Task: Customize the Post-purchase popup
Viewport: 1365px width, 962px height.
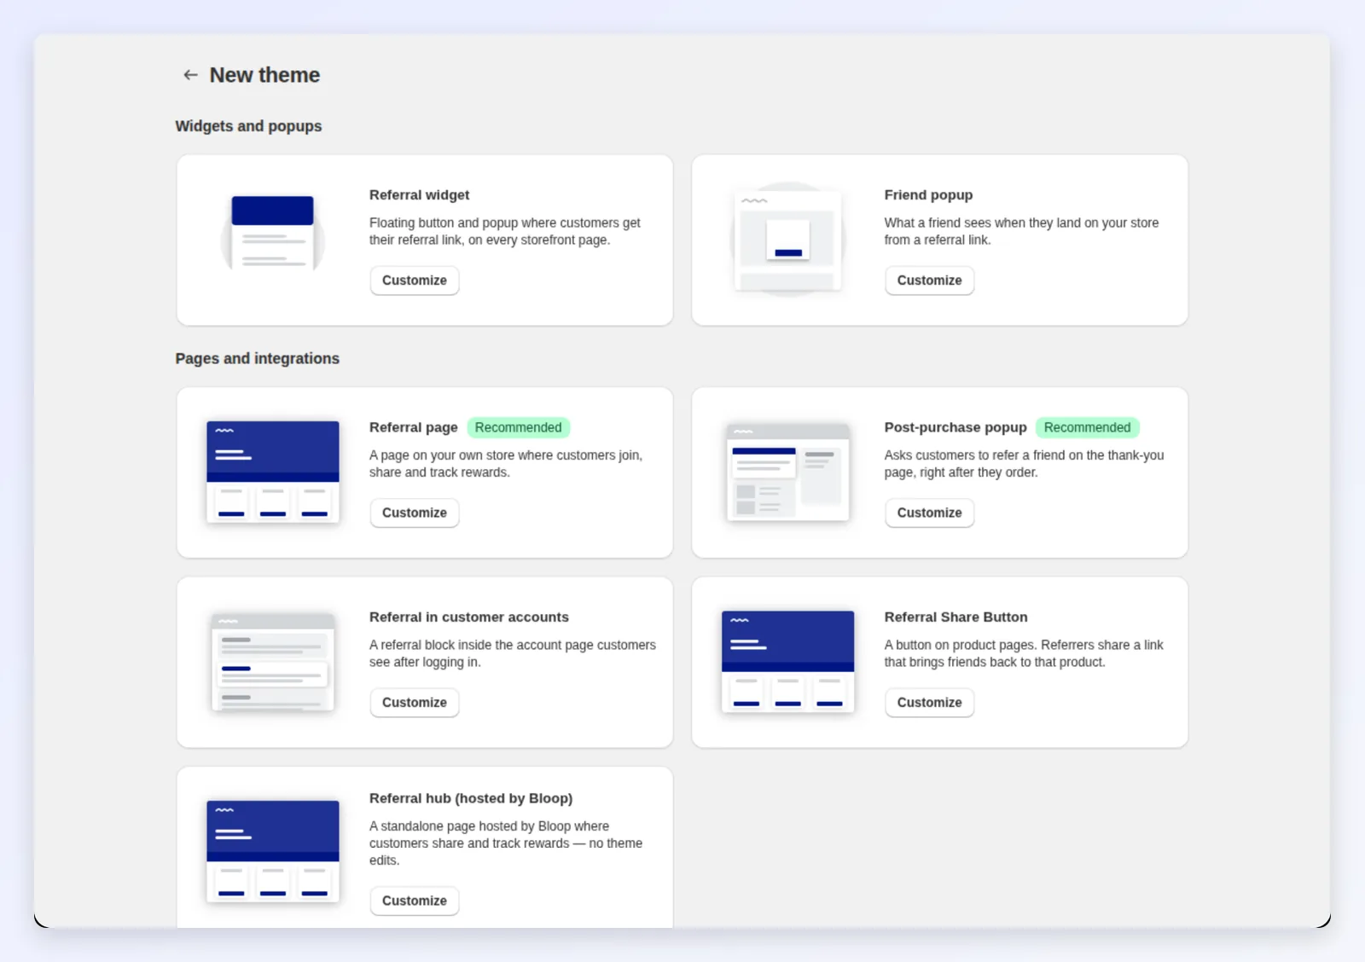Action: [929, 513]
